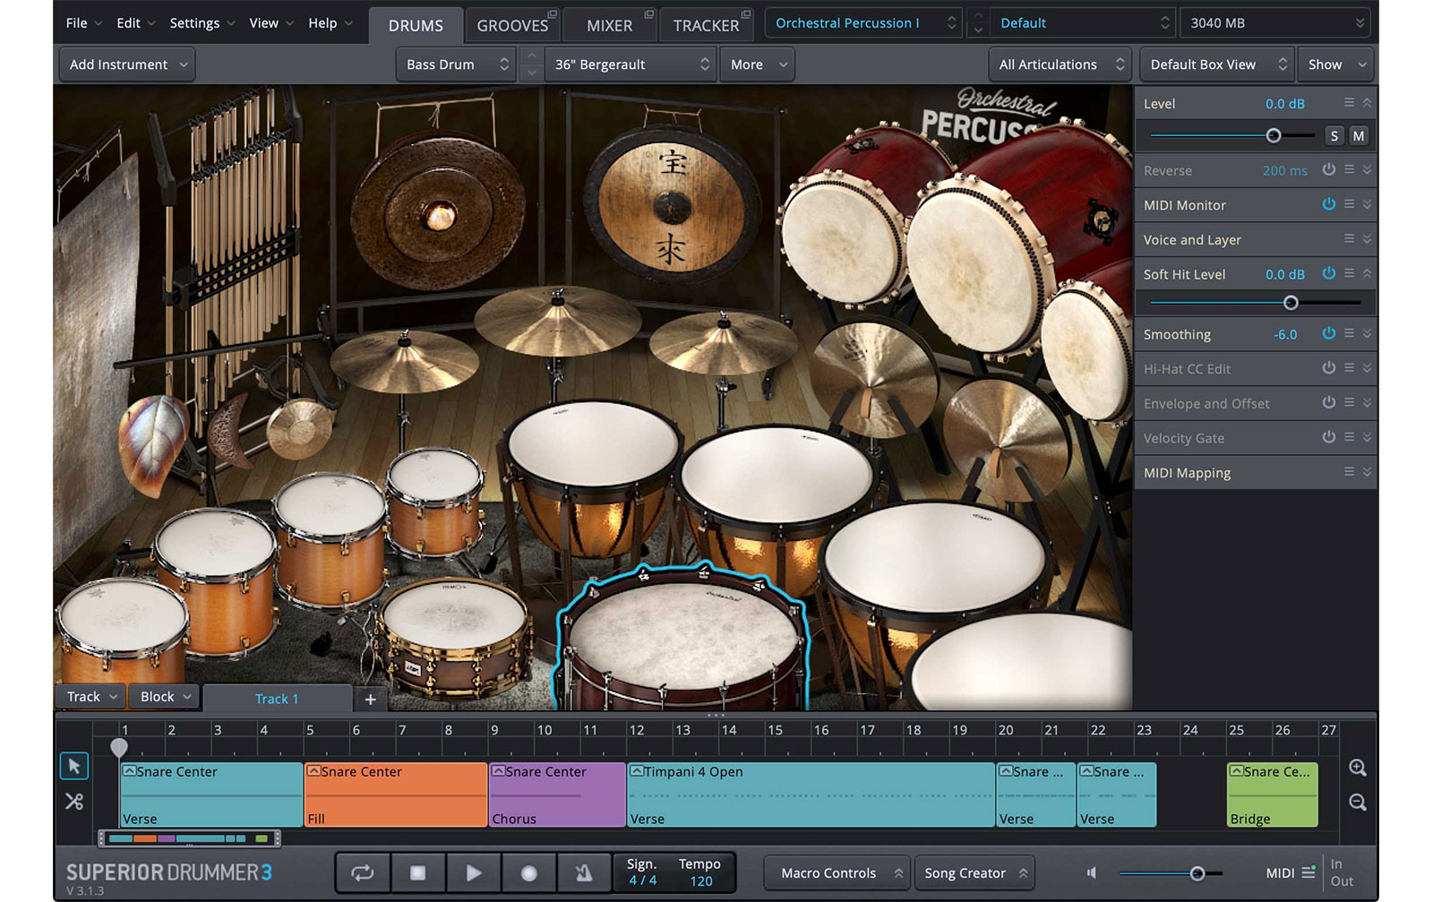Image resolution: width=1433 pixels, height=902 pixels.
Task: Open Bass Drum instrument selector
Action: [456, 64]
